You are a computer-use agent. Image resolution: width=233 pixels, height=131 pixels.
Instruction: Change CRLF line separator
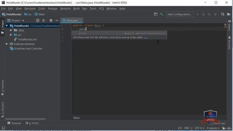click(188, 128)
